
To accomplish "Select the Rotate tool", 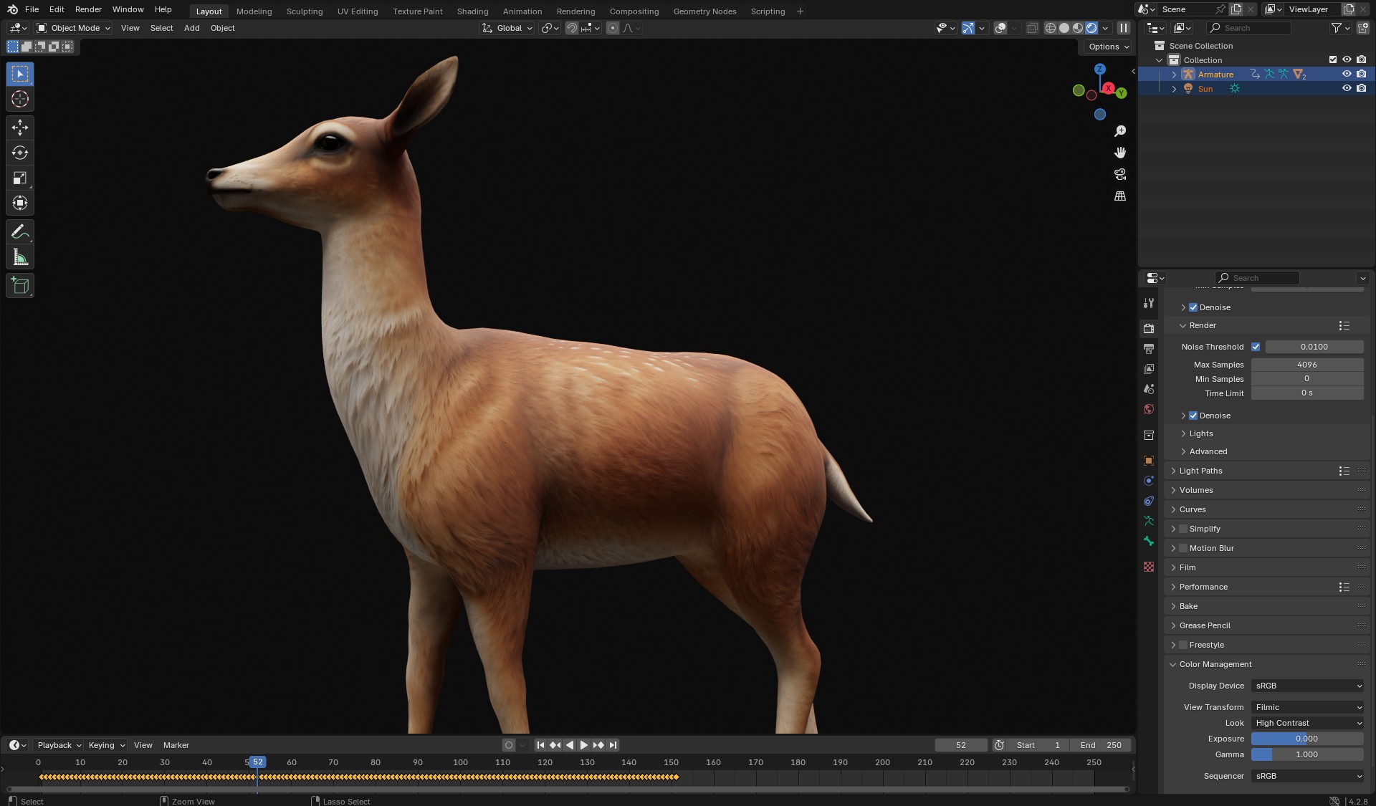I will click(x=20, y=153).
